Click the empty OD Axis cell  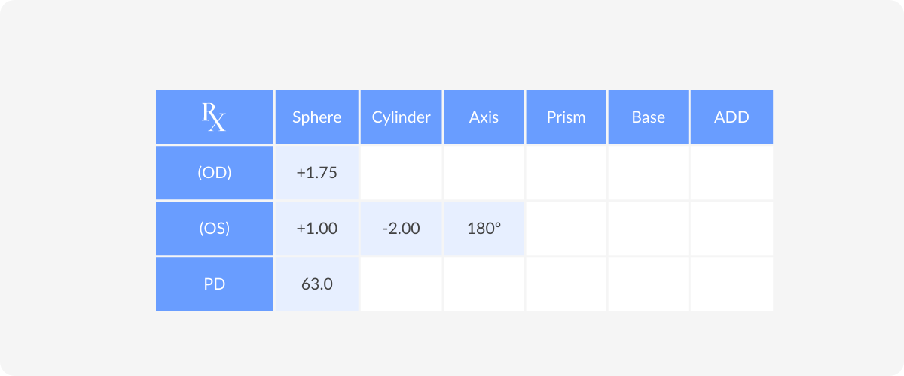click(x=484, y=172)
